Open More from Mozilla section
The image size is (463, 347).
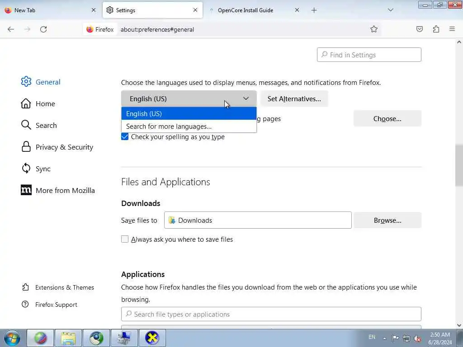(x=58, y=190)
